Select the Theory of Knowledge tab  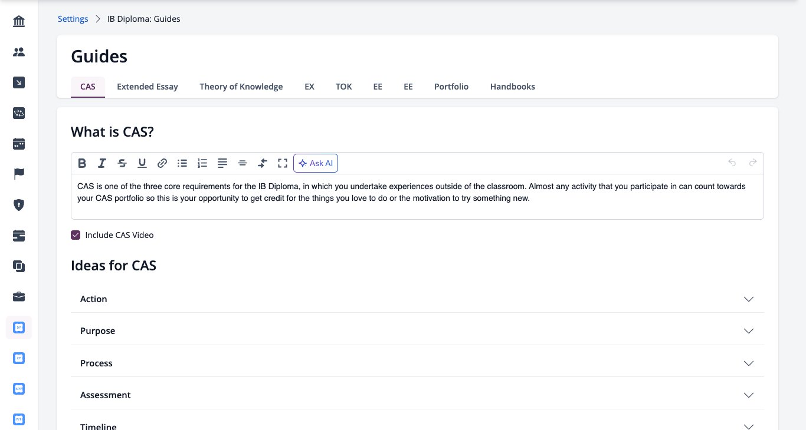coord(241,87)
